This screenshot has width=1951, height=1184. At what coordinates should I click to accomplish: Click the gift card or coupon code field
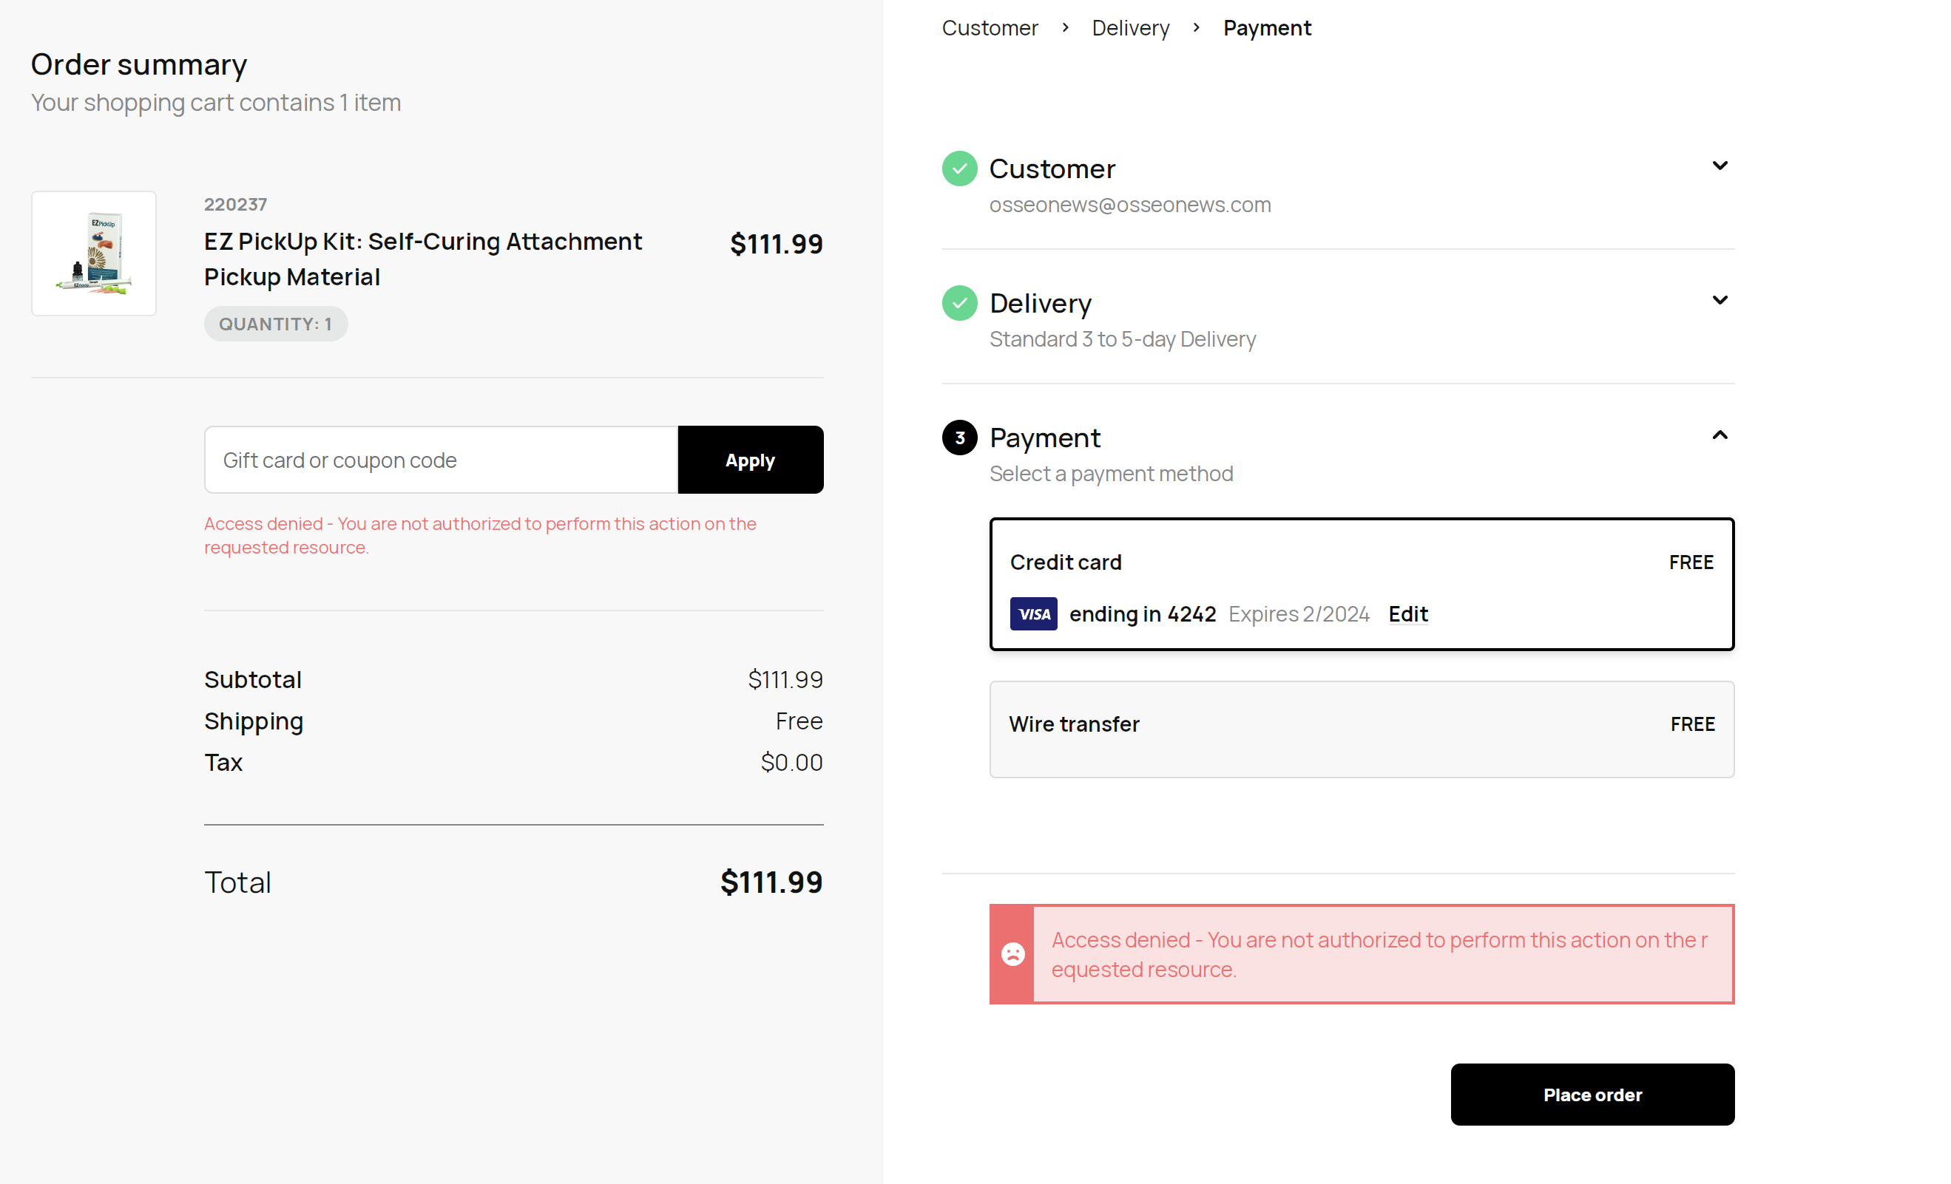click(440, 459)
